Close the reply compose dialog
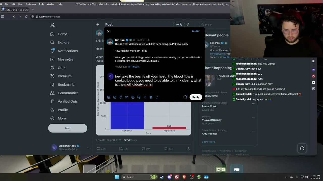 pyautogui.click(x=108, y=31)
